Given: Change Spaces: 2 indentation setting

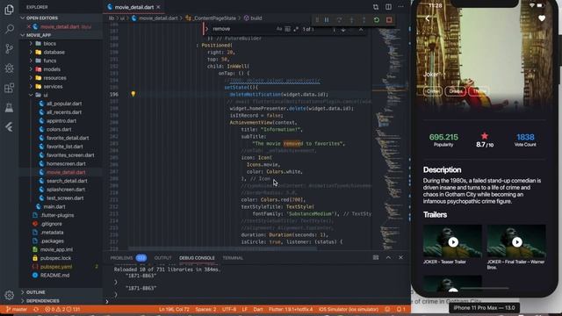Looking at the screenshot, I should click(x=205, y=309).
